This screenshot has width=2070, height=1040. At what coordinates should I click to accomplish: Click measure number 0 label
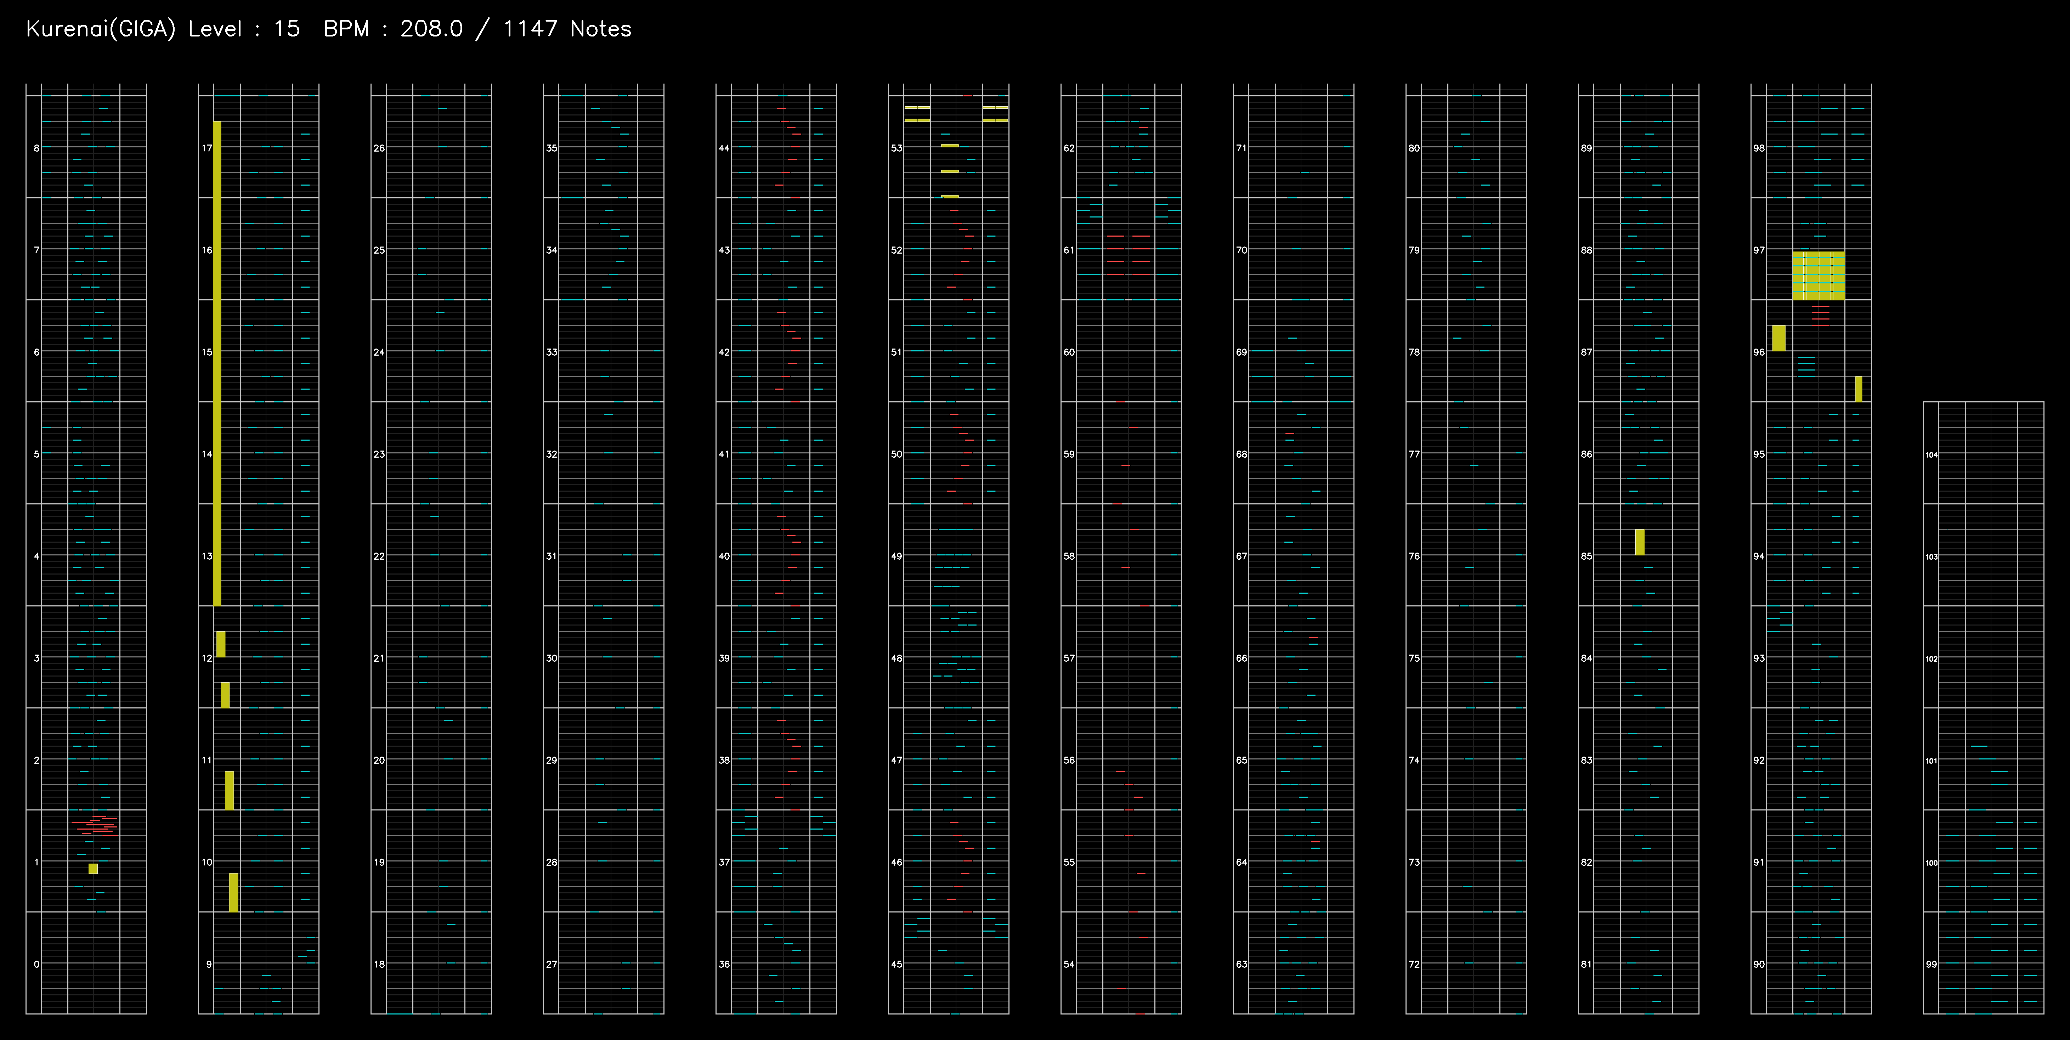tap(36, 963)
